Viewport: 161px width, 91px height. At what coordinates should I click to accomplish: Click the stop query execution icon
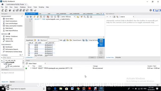pos(44,17)
